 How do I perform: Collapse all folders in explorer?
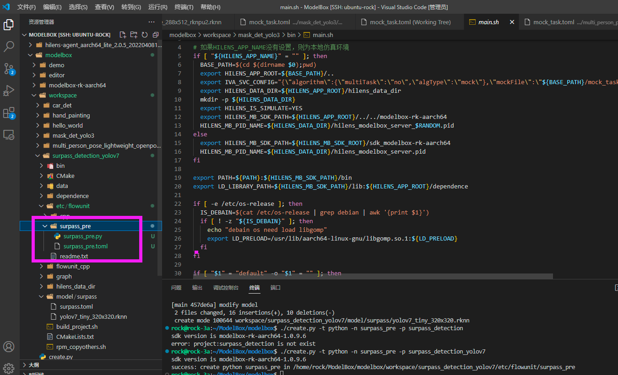tap(156, 35)
